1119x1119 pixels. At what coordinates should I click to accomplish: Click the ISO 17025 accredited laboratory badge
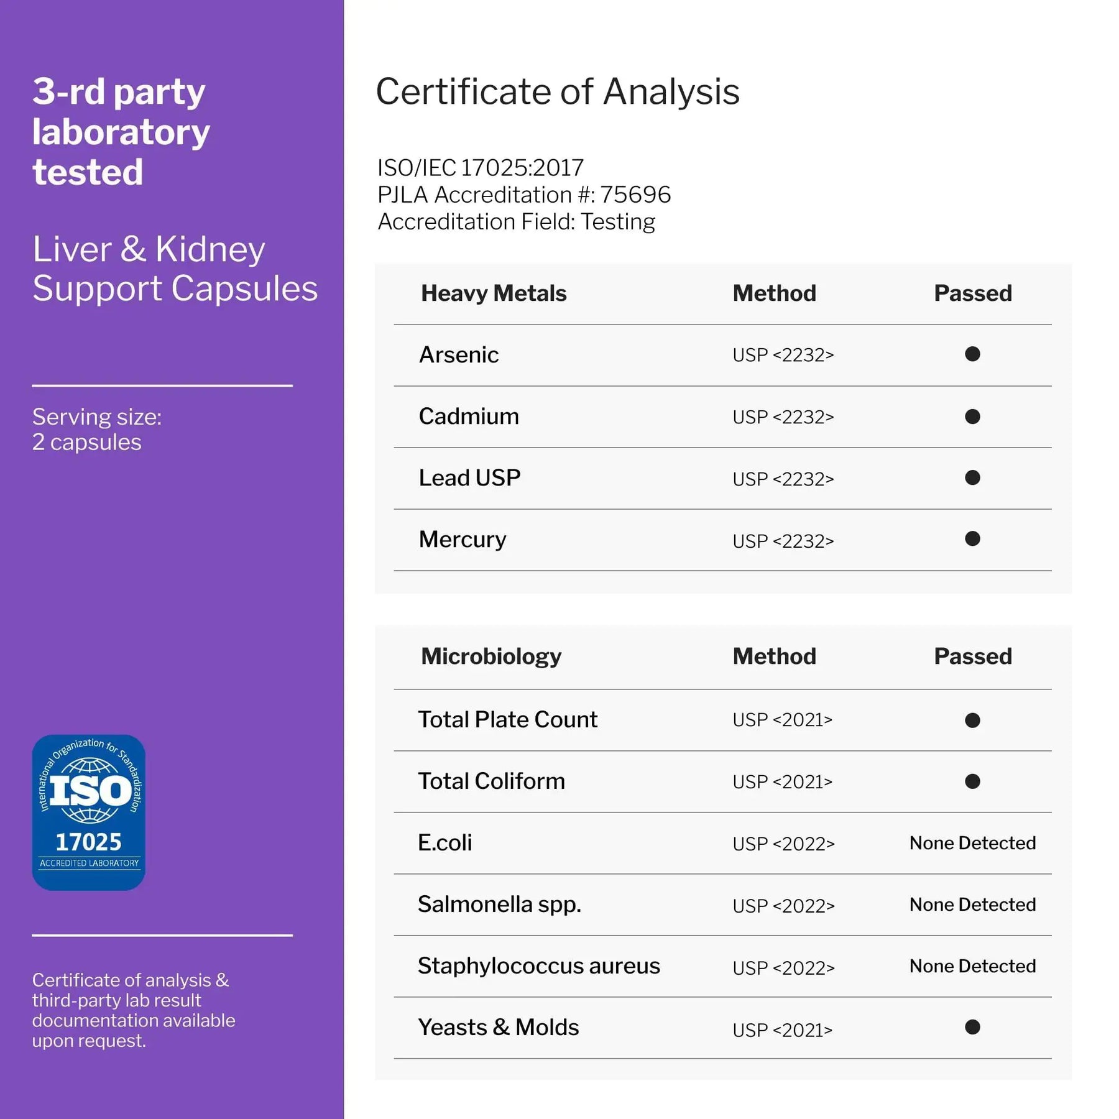coord(89,812)
